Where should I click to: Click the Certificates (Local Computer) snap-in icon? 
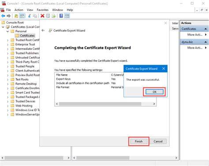[x=7, y=27]
